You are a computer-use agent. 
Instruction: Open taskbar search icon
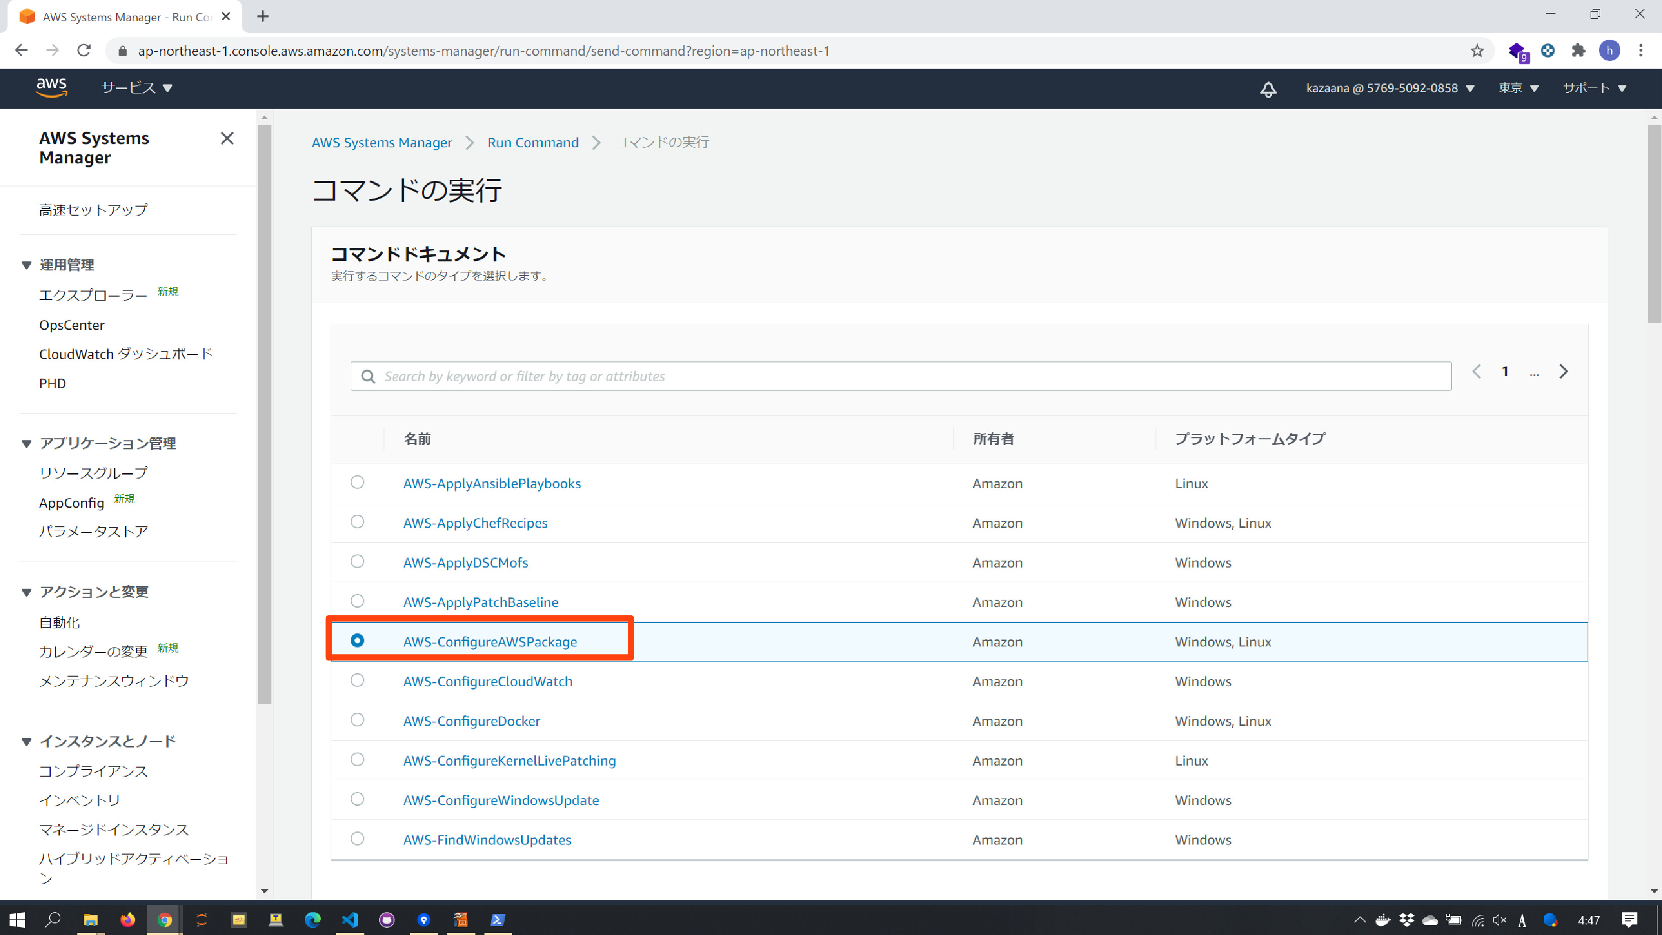[52, 919]
